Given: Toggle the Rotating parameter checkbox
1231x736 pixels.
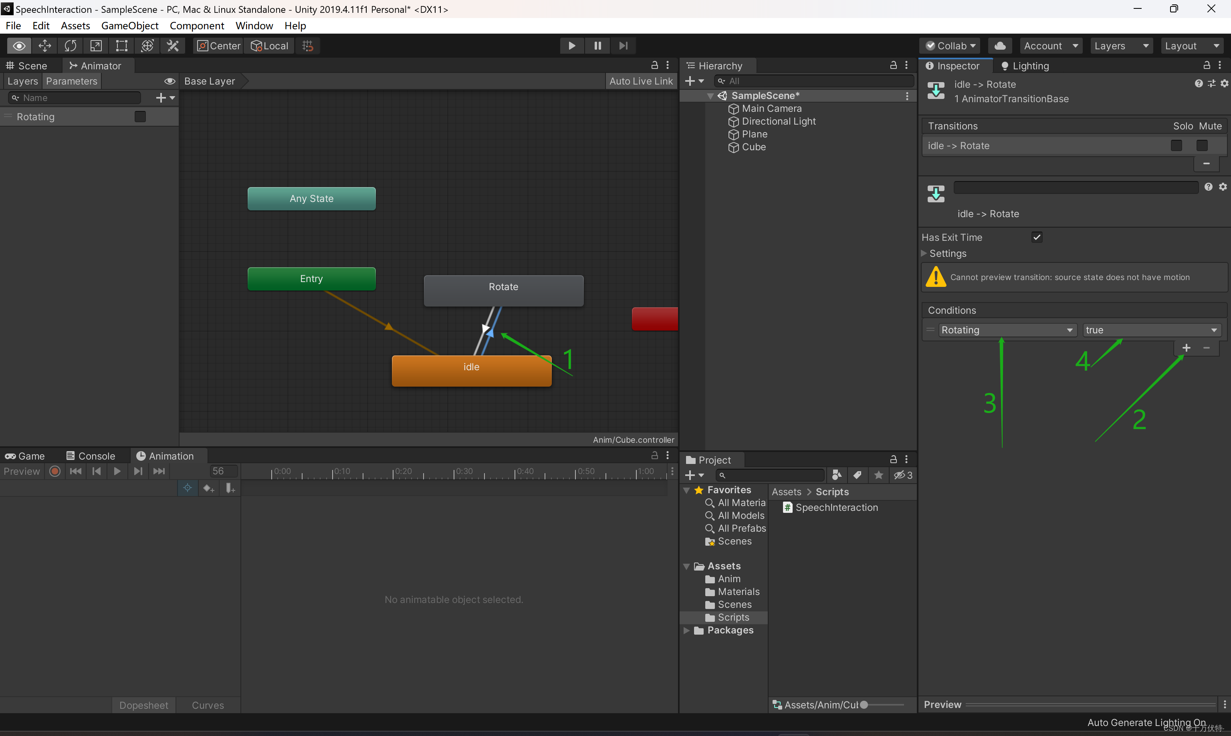Looking at the screenshot, I should tap(140, 117).
